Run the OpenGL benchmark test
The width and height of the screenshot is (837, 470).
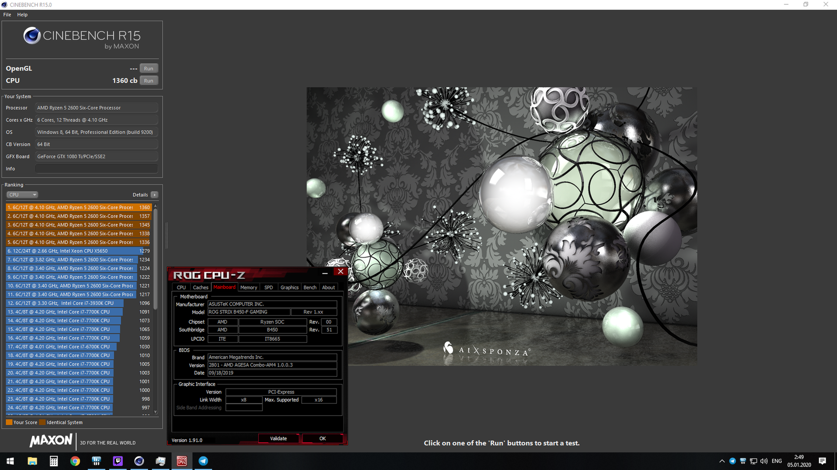(149, 68)
